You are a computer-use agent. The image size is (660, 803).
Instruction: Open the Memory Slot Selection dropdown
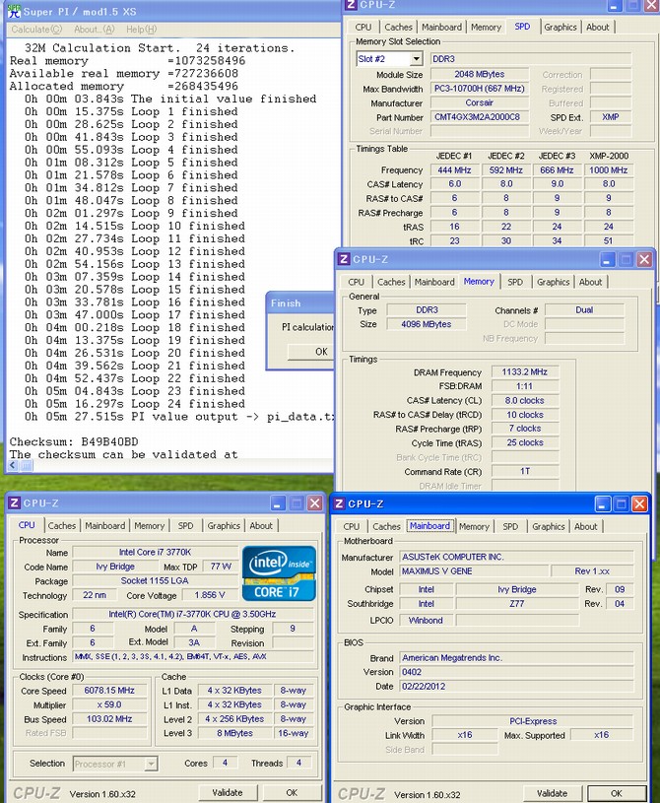click(x=417, y=59)
